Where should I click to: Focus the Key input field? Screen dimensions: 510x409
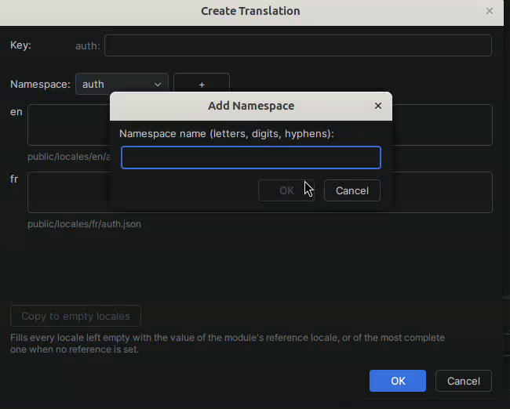[298, 45]
